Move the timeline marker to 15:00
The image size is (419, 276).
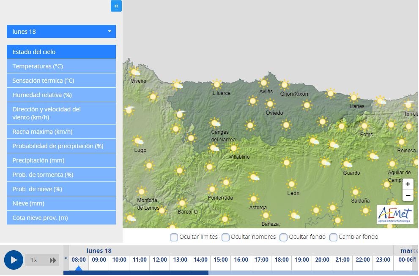(220, 260)
